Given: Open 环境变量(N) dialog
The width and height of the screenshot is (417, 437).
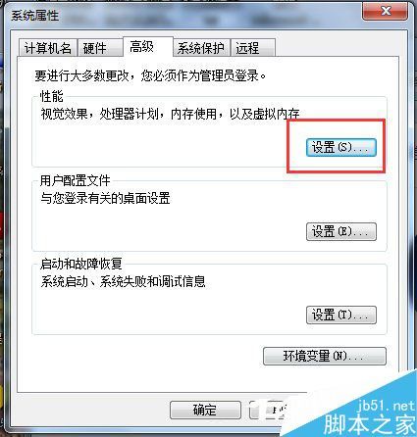Looking at the screenshot, I should point(325,356).
